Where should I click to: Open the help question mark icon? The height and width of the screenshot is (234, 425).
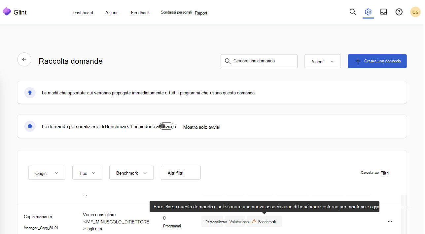tap(399, 12)
